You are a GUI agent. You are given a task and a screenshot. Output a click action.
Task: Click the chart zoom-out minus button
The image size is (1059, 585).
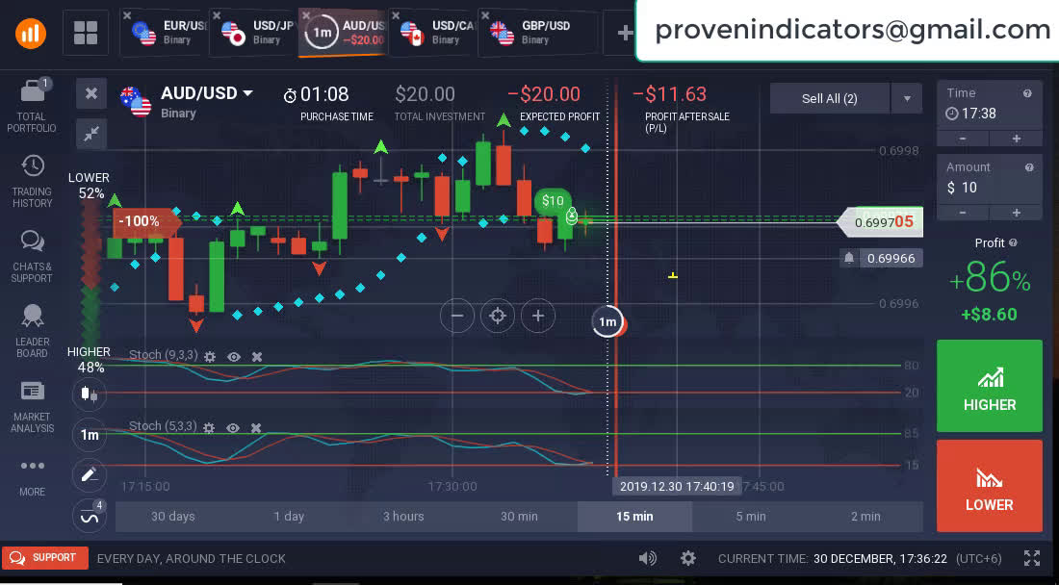[x=457, y=316]
